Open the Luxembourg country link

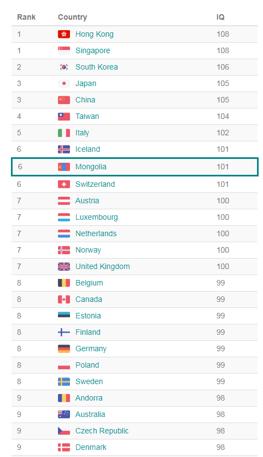[x=97, y=217]
